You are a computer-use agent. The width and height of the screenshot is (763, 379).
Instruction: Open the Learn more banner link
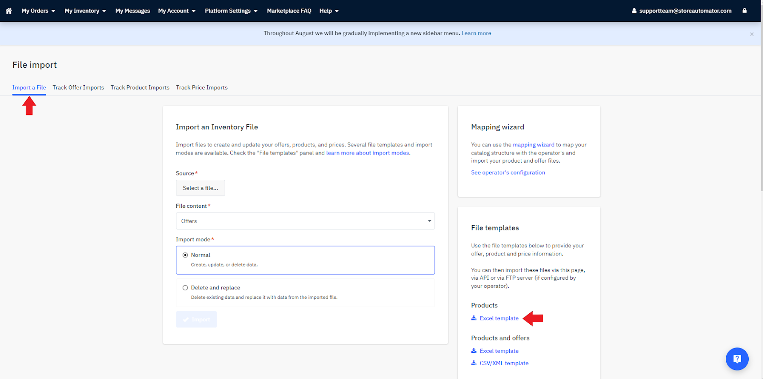click(x=476, y=33)
